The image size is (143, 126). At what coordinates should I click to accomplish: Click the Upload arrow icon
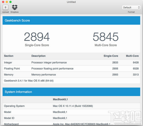(5, 7)
